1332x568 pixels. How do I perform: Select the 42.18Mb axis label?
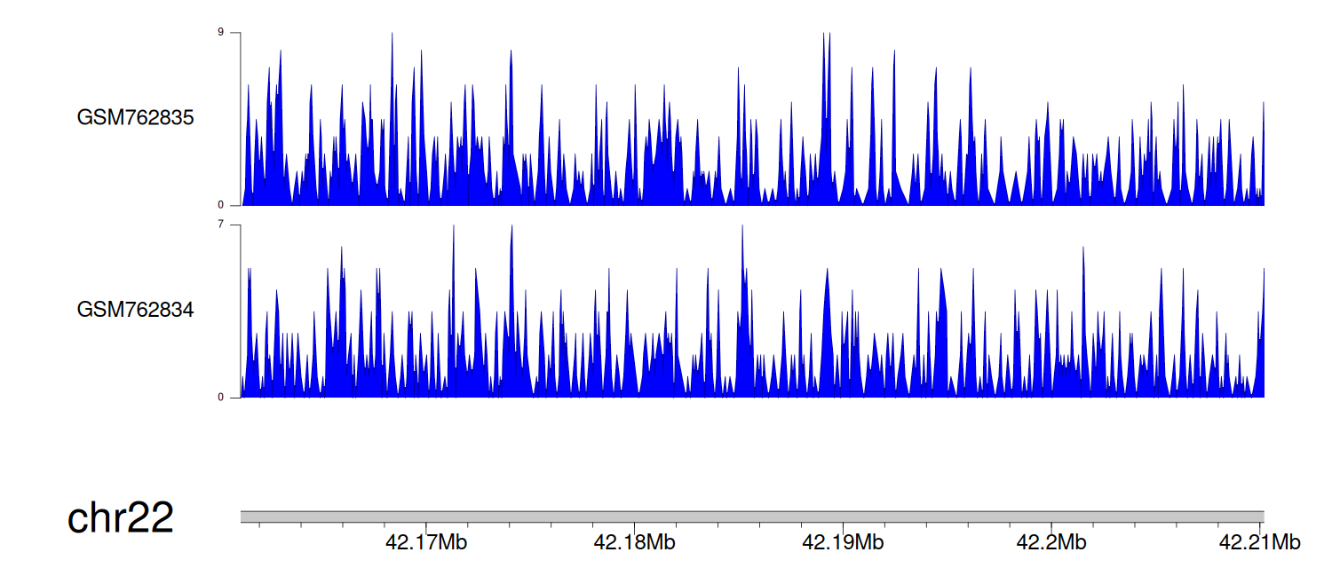[634, 541]
